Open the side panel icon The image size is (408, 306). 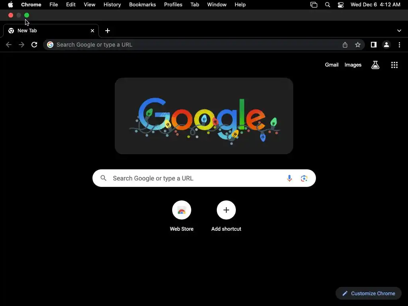tap(374, 45)
